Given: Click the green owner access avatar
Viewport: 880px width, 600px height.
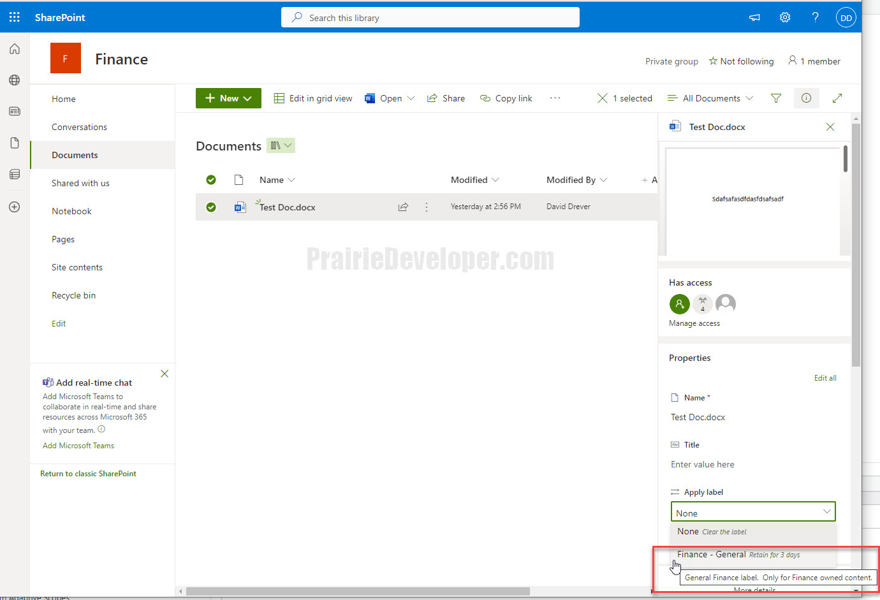Looking at the screenshot, I should pos(680,304).
